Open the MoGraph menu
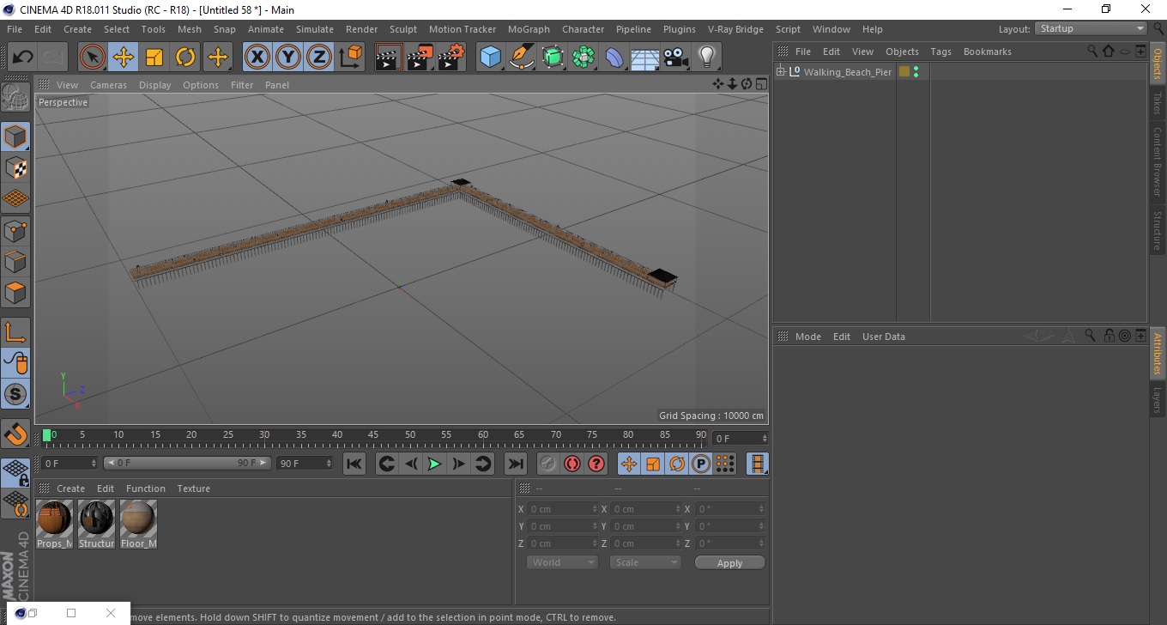This screenshot has width=1167, height=625. coord(529,29)
